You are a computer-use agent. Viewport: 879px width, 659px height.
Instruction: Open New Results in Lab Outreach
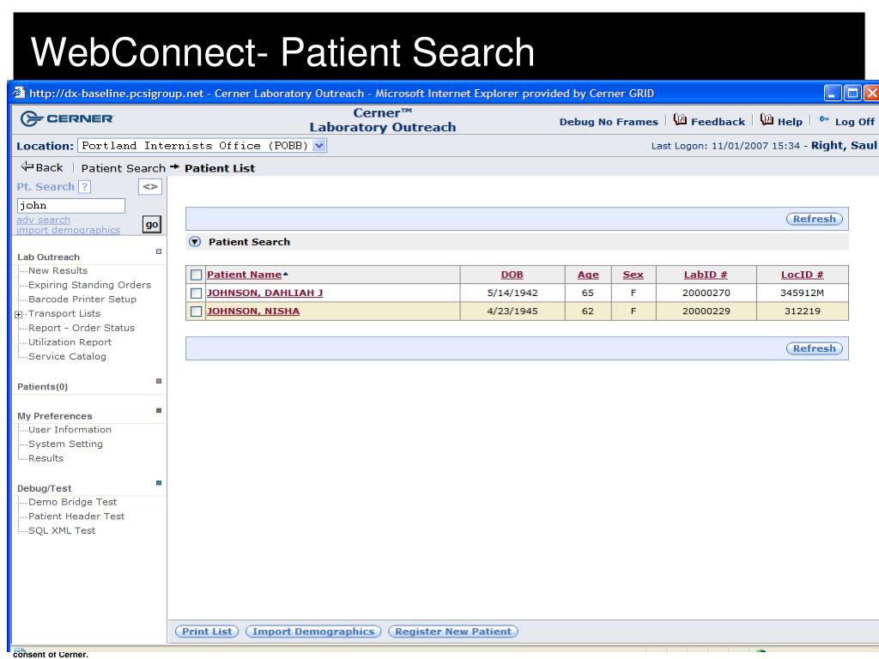tap(58, 270)
